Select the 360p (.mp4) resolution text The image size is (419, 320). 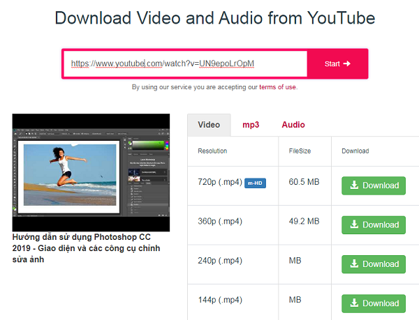(x=220, y=221)
